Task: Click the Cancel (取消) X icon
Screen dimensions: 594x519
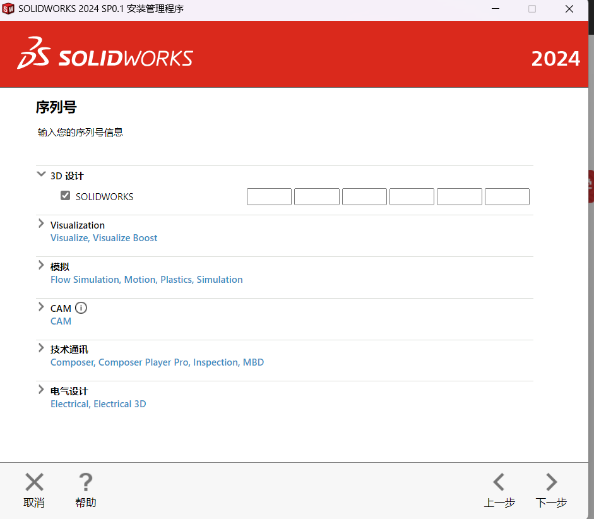Action: coord(33,482)
